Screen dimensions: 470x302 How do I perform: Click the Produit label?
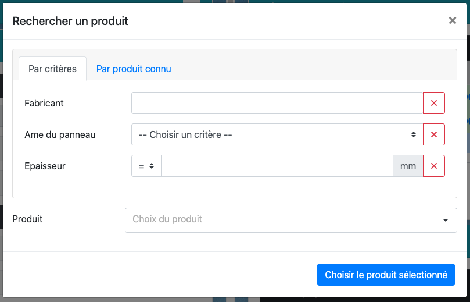27,219
